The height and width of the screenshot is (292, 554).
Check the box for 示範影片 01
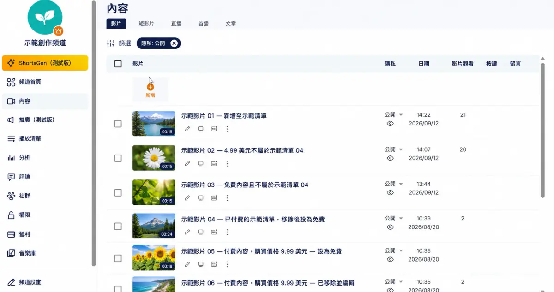(118, 124)
